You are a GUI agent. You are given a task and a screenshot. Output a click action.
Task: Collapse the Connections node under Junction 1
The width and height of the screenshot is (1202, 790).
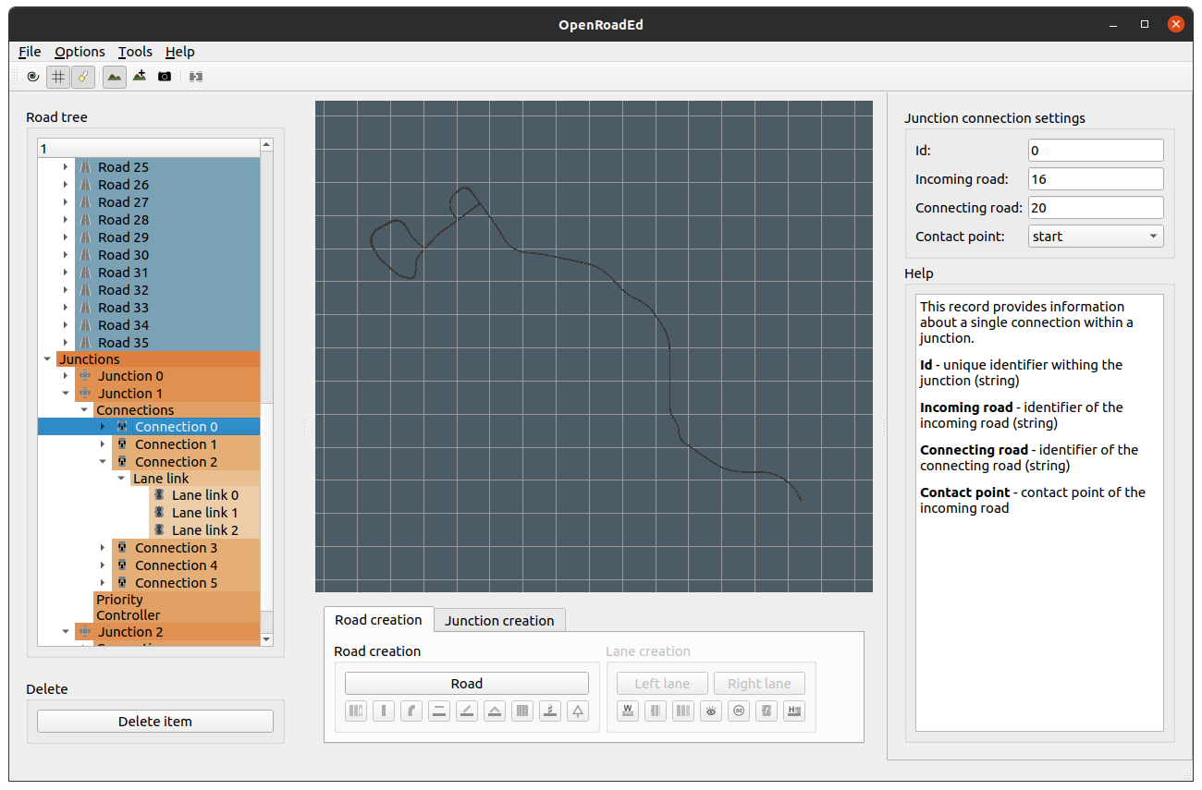[x=84, y=410]
